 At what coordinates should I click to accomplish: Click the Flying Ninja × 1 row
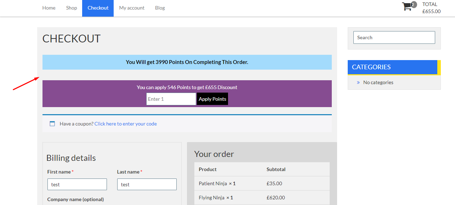click(x=262, y=198)
